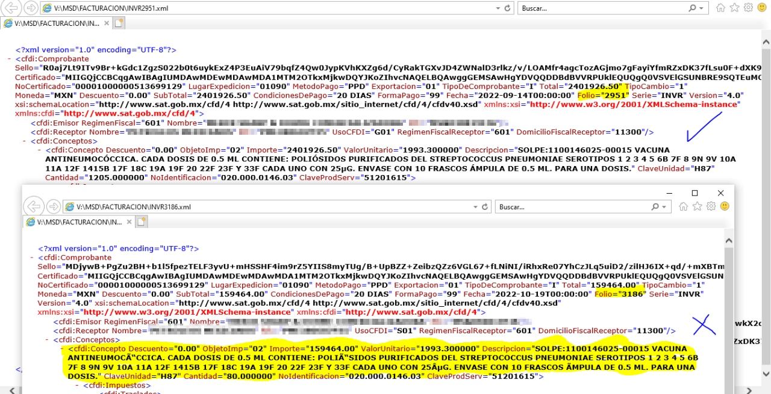Go forward in the INVR2951.xml window
The height and width of the screenshot is (394, 771).
30,8
